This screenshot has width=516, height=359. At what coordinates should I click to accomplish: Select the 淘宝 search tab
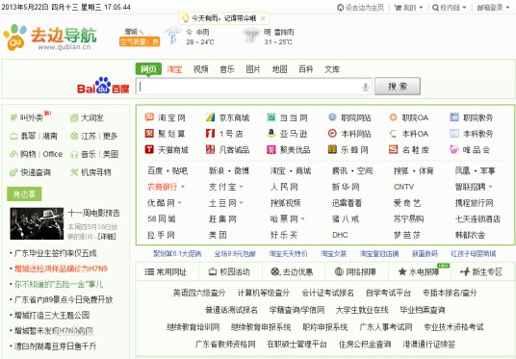174,69
